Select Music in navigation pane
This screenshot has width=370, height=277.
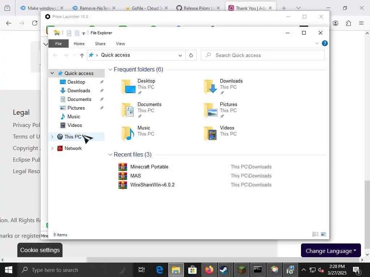point(74,116)
